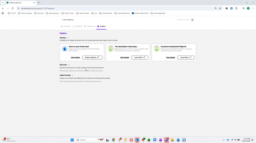The height and width of the screenshot is (143, 256).
Task: Click Learn More on Tax depreciation card
Action: tap(140, 57)
